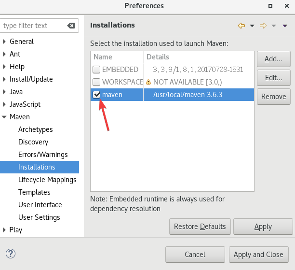This screenshot has width=295, height=270.
Task: Select the JavaScript category label
Action: tap(25, 104)
